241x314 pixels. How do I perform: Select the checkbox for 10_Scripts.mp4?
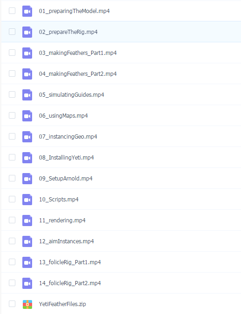12,199
